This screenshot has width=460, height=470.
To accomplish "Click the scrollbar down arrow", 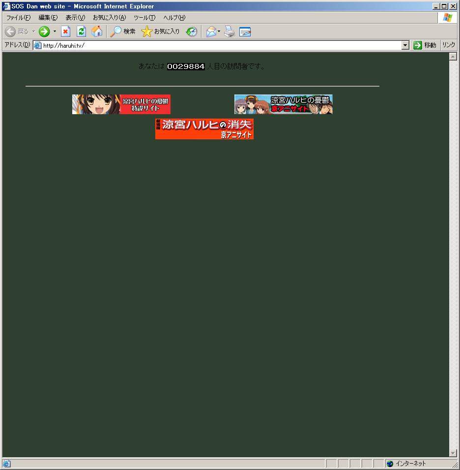I will click(x=453, y=453).
